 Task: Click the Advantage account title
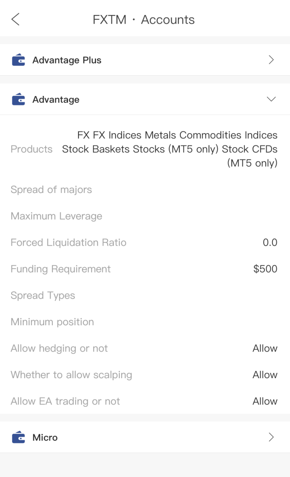(x=56, y=99)
